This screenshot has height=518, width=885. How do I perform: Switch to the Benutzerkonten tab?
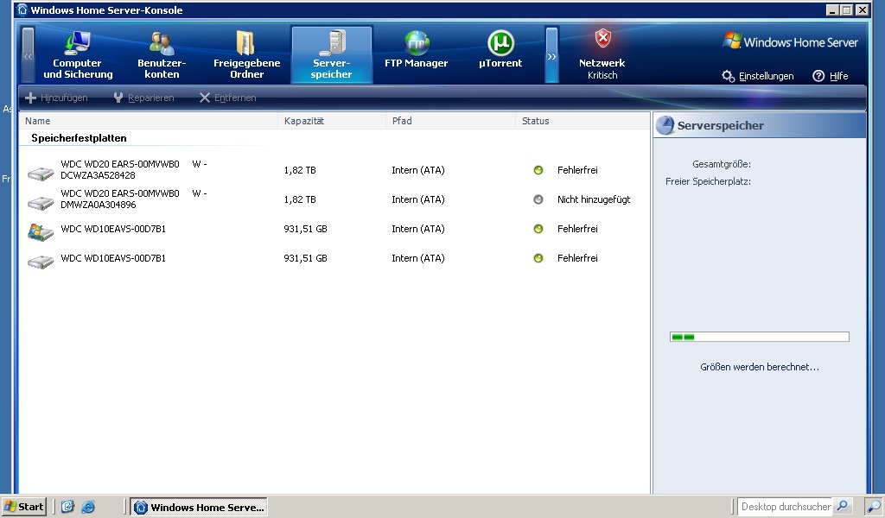(x=162, y=54)
